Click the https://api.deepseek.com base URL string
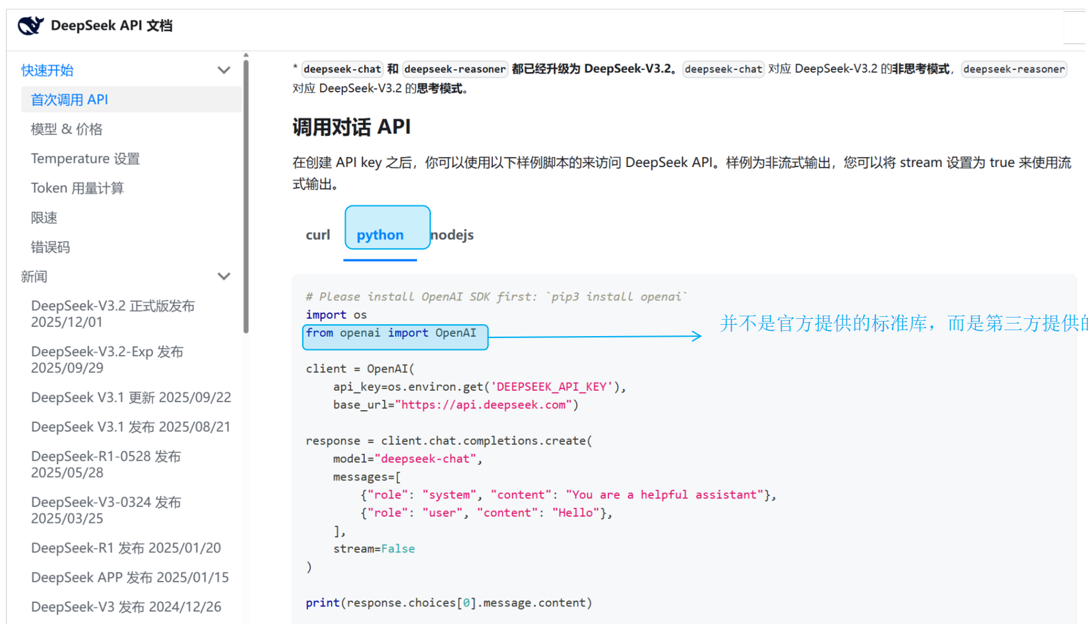The width and height of the screenshot is (1088, 624). click(x=484, y=405)
